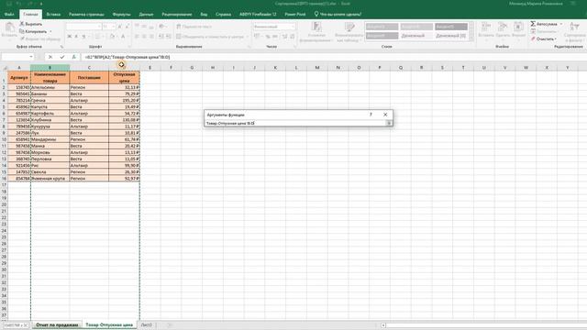
Task: Switch to the Формулы ribbon tab
Action: click(x=122, y=15)
